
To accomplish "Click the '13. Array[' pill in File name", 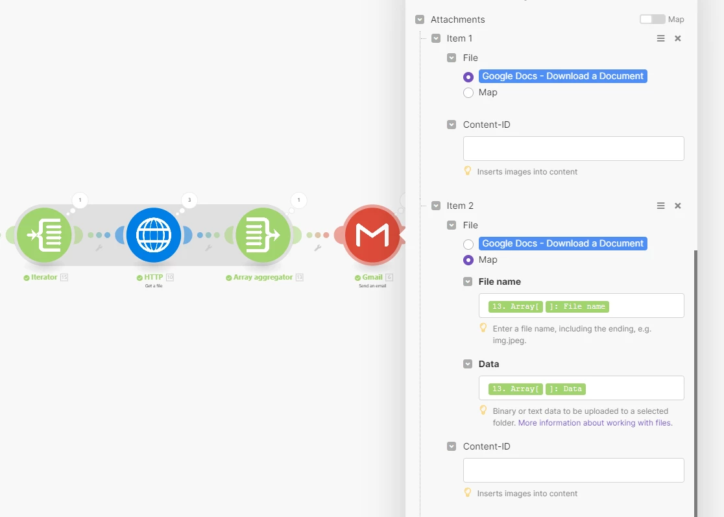I will (x=516, y=307).
